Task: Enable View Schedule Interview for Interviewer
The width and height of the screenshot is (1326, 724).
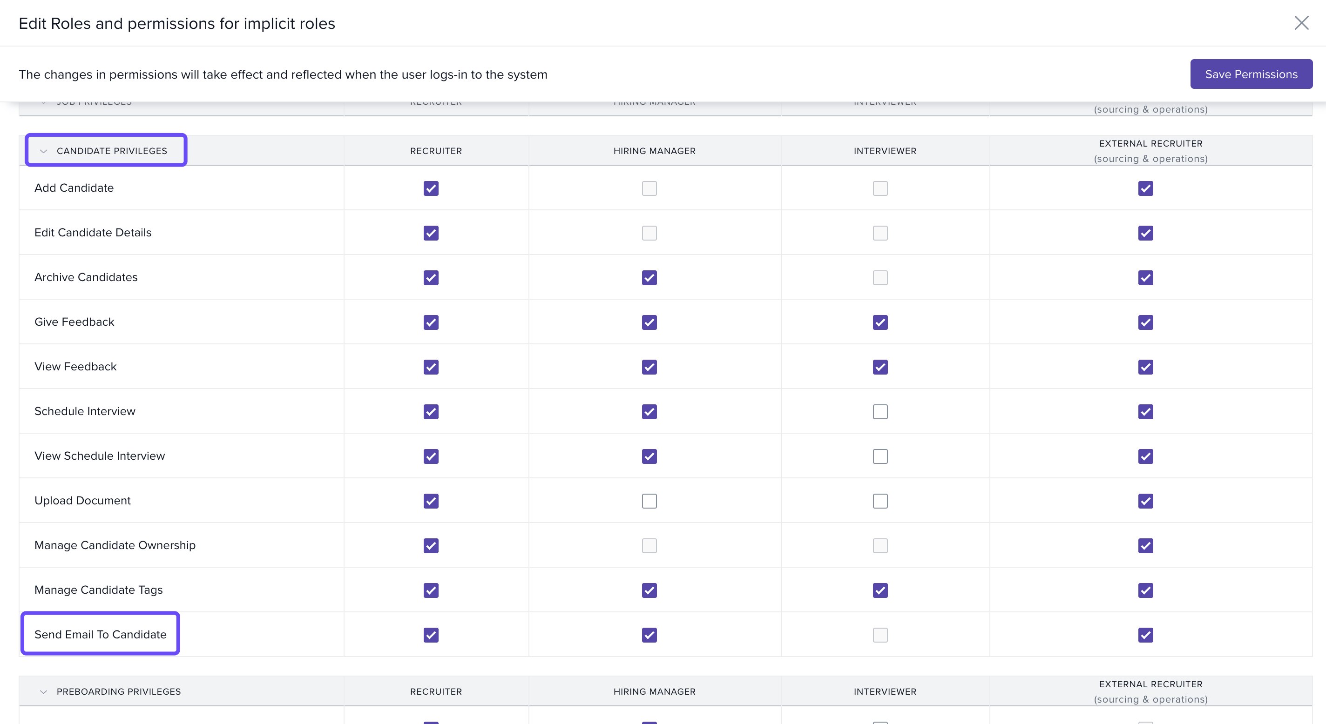Action: pyautogui.click(x=879, y=456)
